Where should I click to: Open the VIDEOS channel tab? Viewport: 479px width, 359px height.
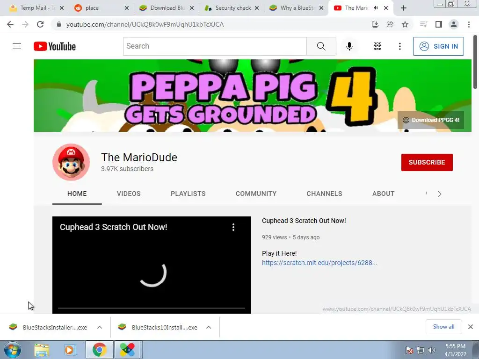(x=129, y=194)
